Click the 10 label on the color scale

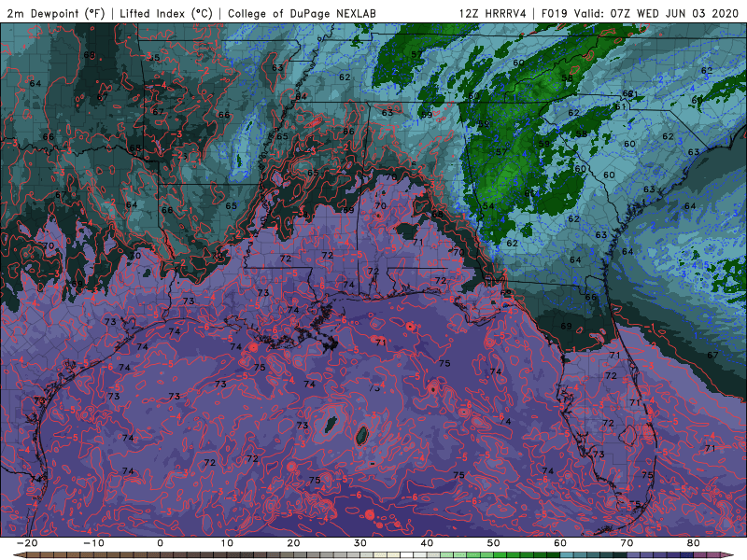tap(227, 543)
